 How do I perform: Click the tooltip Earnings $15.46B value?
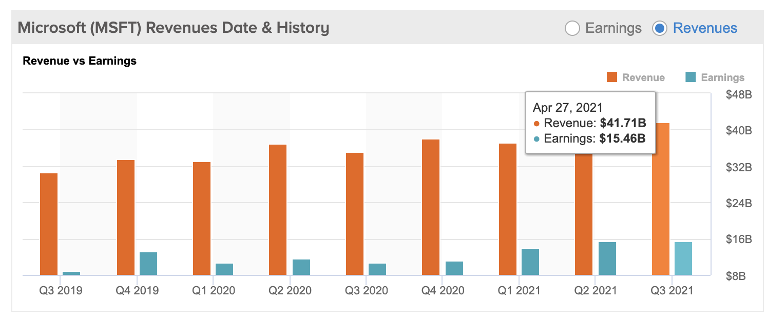click(622, 138)
